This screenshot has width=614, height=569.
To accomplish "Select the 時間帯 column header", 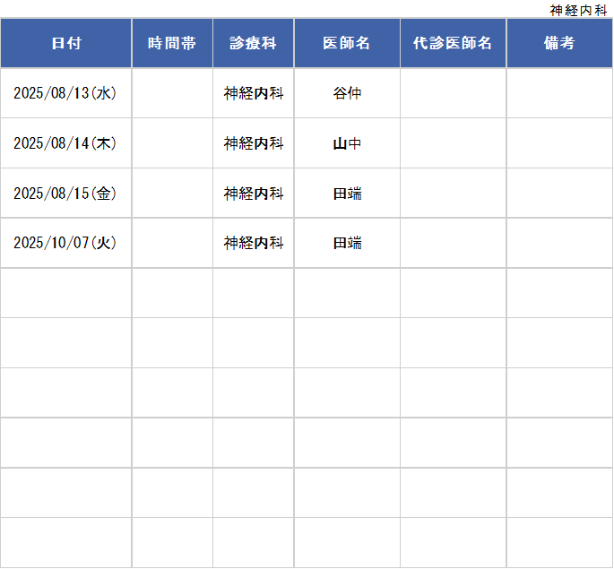I will (172, 43).
